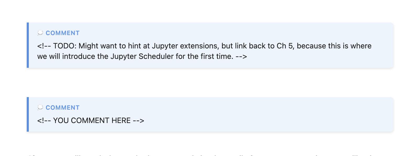Click the opening <!-- before YOU COMMENT HERE
The image size is (414, 156).
(x=44, y=120)
